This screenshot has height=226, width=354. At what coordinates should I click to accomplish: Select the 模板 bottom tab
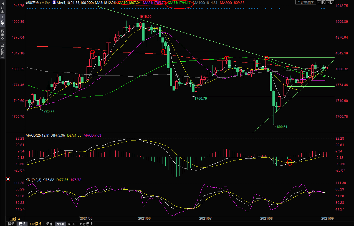pyautogui.click(x=22, y=224)
